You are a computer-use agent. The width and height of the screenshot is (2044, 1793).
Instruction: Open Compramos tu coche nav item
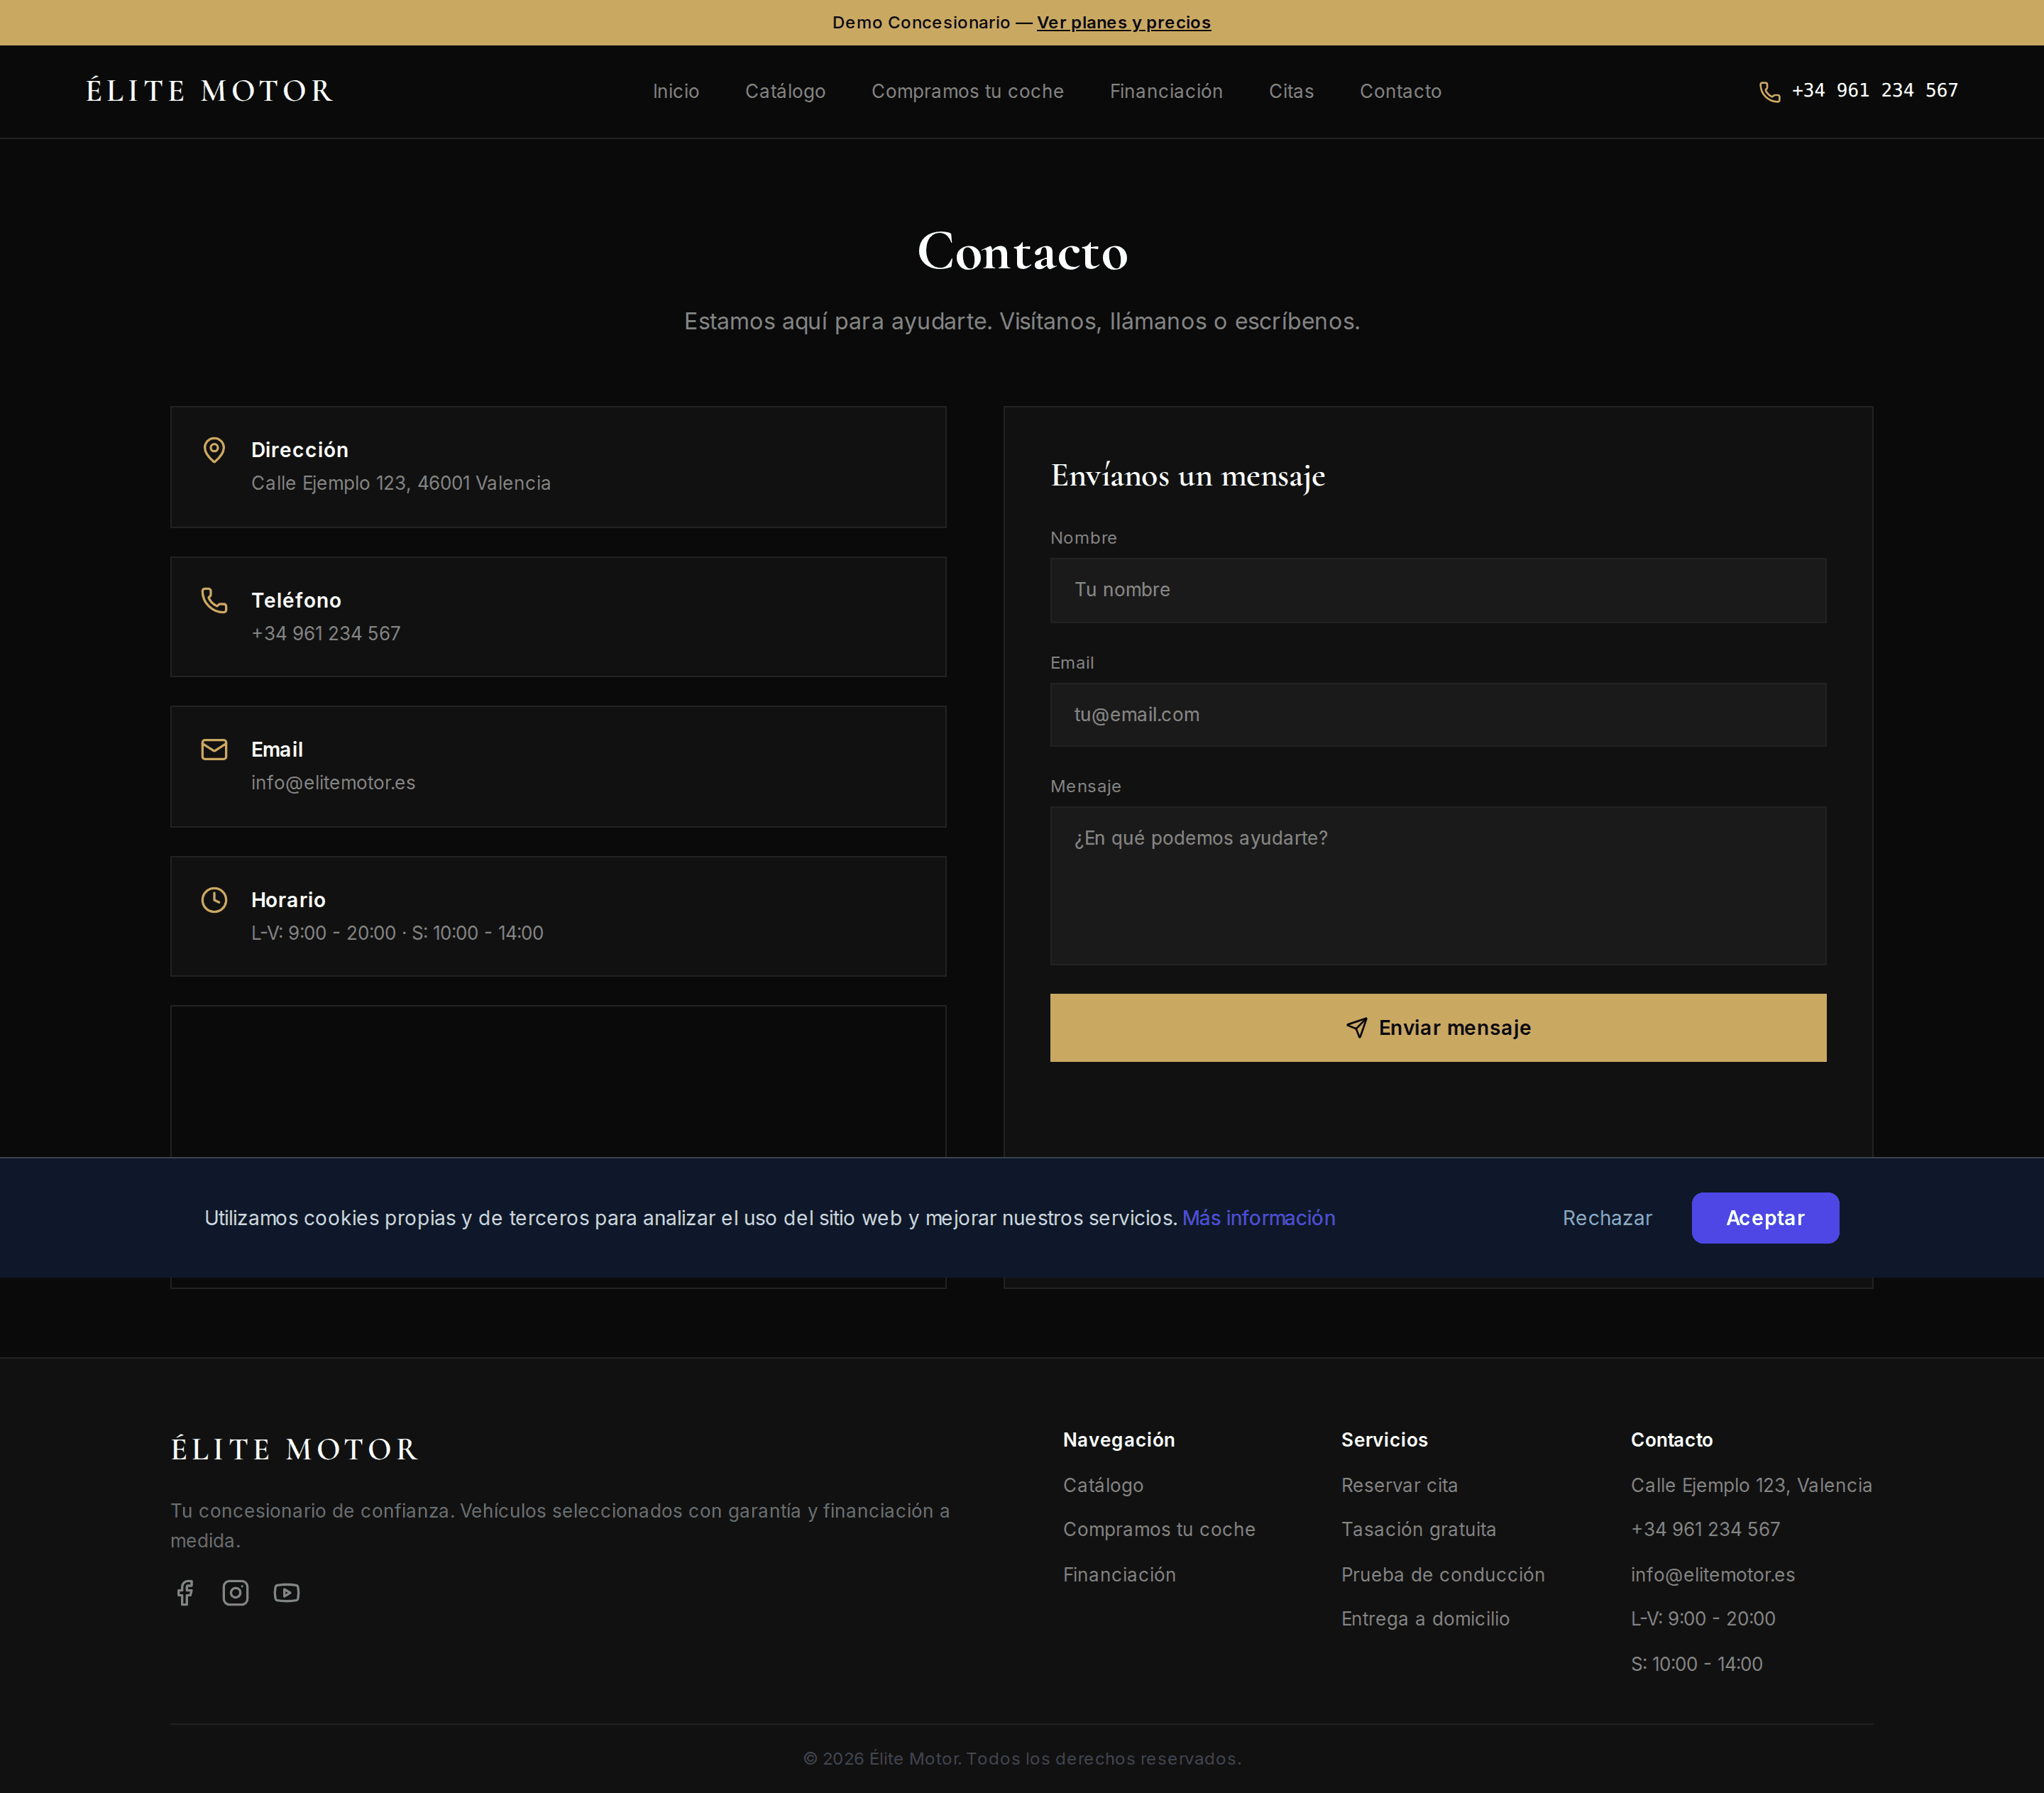tap(967, 91)
